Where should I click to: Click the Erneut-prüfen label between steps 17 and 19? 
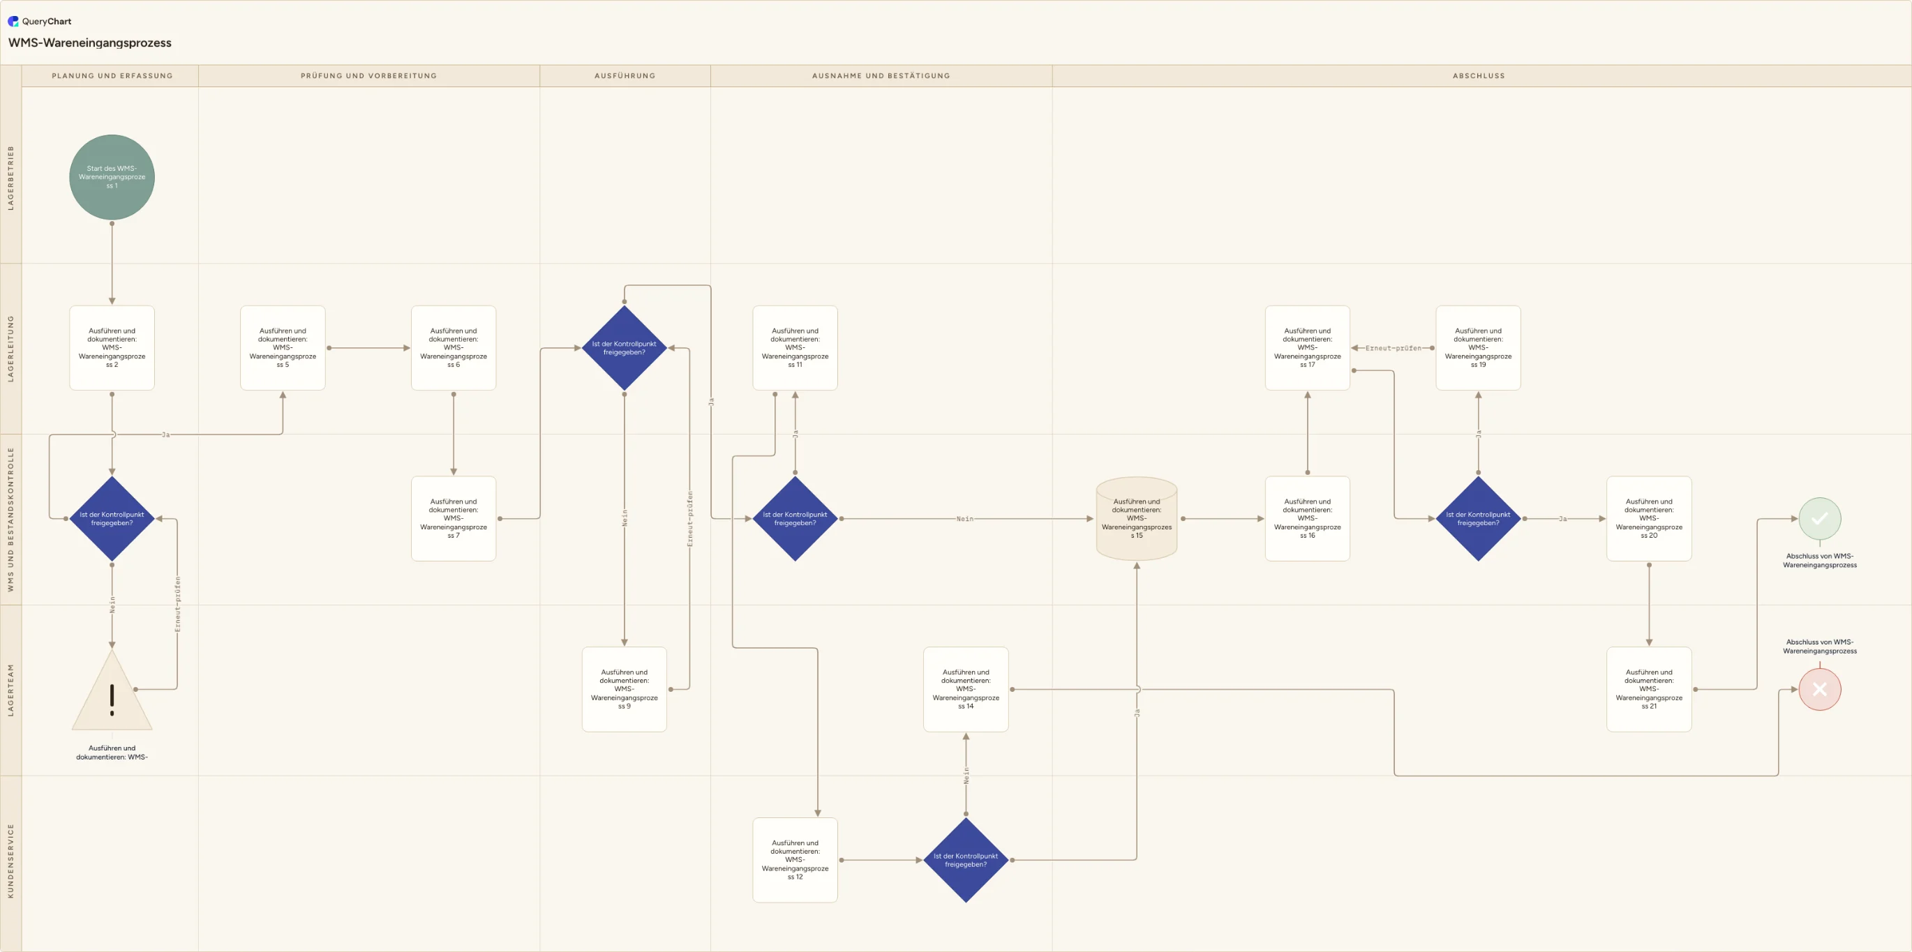point(1393,348)
